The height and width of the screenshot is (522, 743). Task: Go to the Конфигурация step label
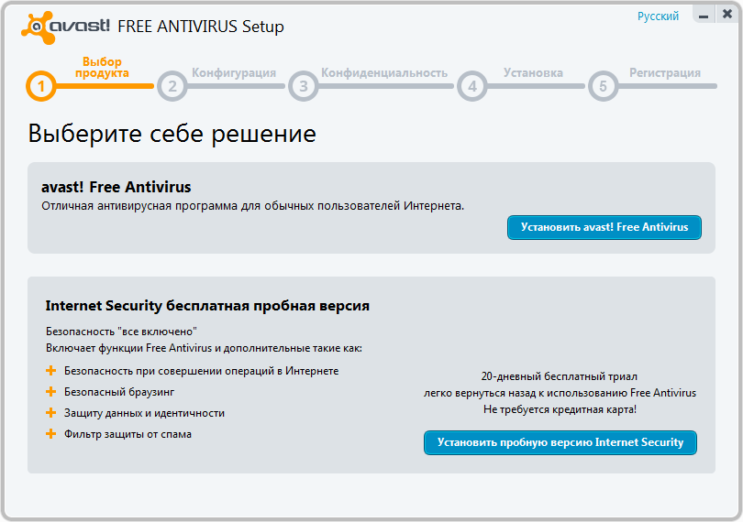233,72
